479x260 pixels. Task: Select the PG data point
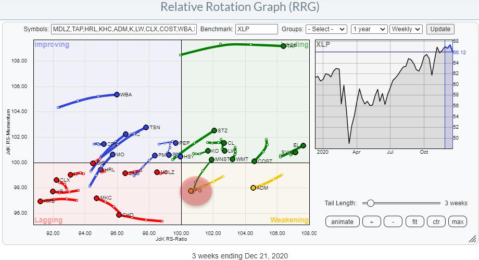191,191
